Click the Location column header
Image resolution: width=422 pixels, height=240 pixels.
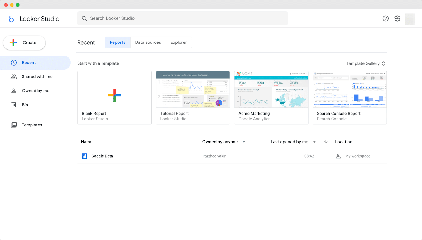click(344, 142)
